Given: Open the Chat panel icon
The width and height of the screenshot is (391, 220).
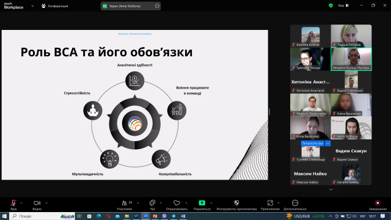Looking at the screenshot, I should click(x=152, y=203).
